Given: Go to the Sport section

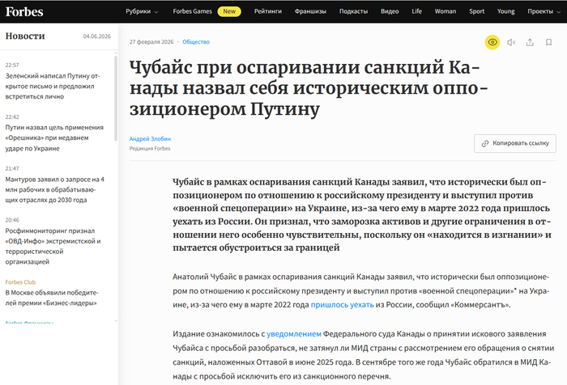Looking at the screenshot, I should [x=476, y=11].
